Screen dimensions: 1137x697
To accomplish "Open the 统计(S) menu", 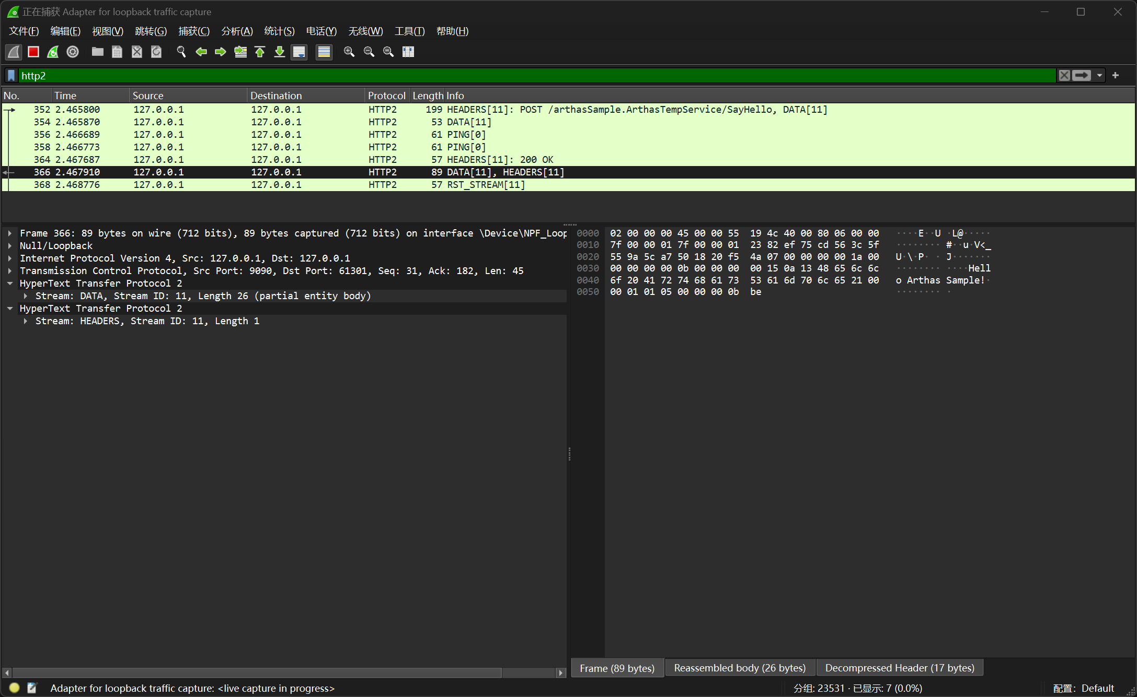I will pos(280,31).
